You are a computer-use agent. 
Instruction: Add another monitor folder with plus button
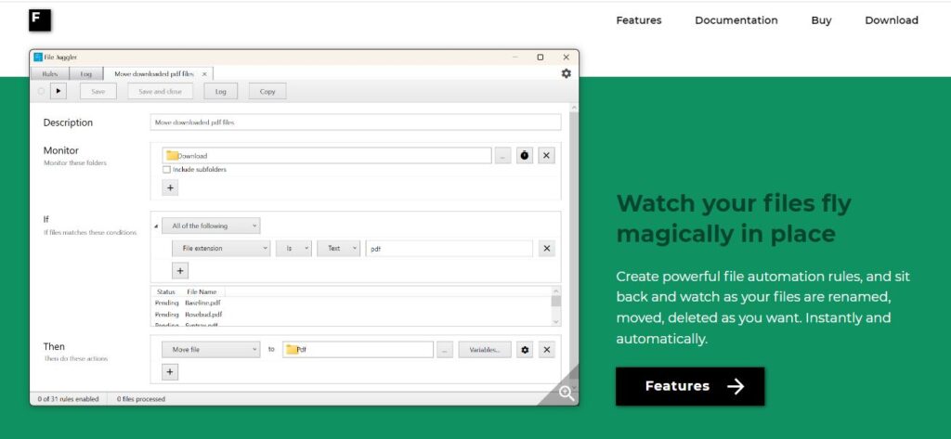[170, 187]
